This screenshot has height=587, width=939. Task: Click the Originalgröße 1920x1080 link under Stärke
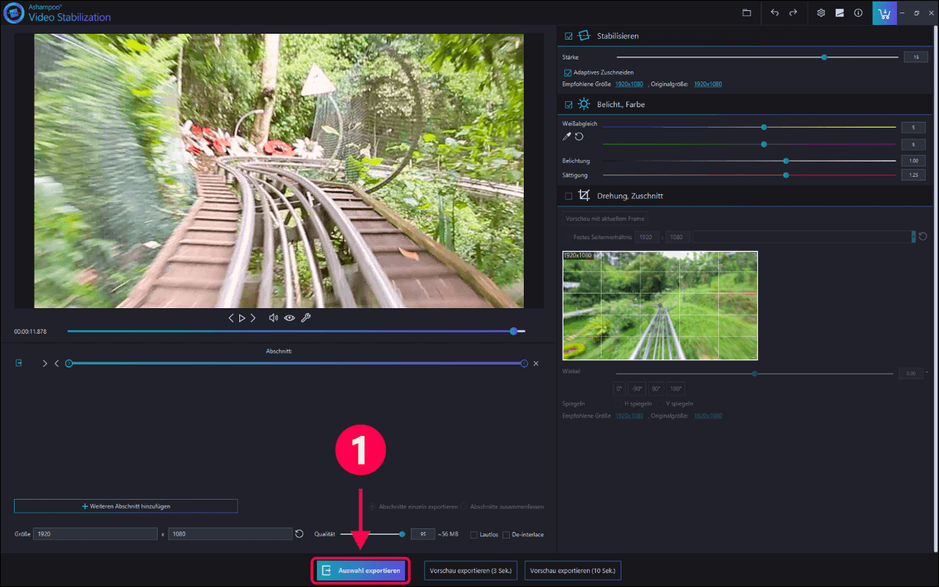click(708, 84)
